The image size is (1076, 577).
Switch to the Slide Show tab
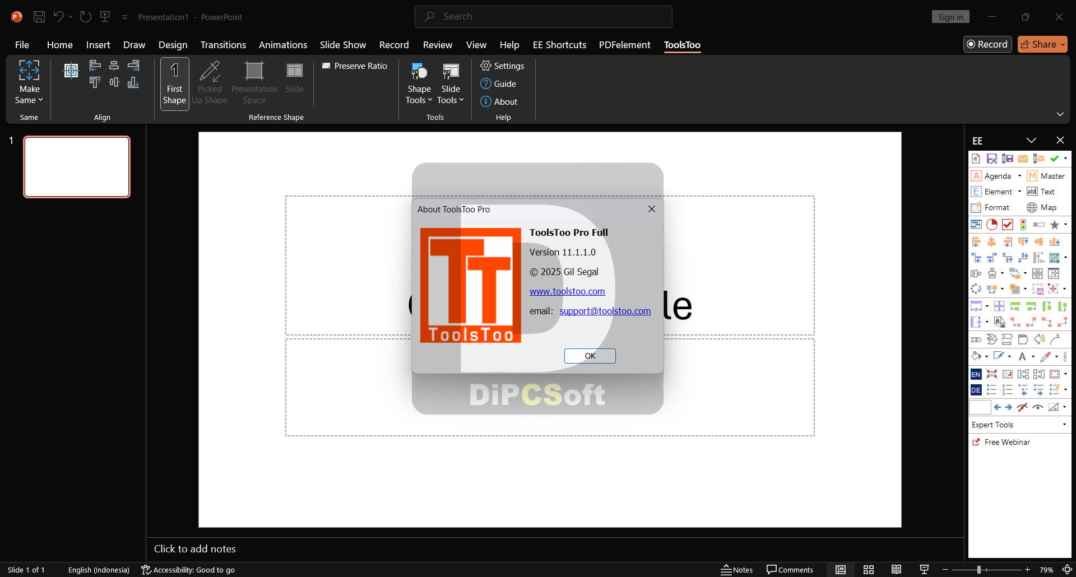[342, 45]
